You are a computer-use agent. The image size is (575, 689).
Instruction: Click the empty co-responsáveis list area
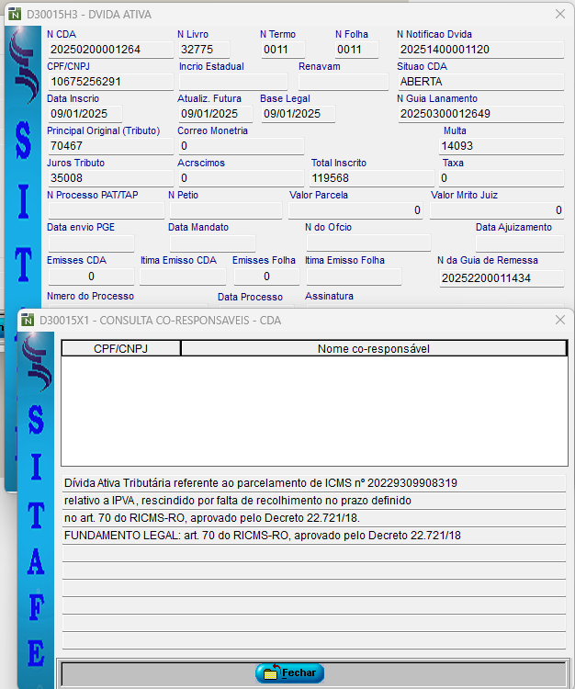313,411
